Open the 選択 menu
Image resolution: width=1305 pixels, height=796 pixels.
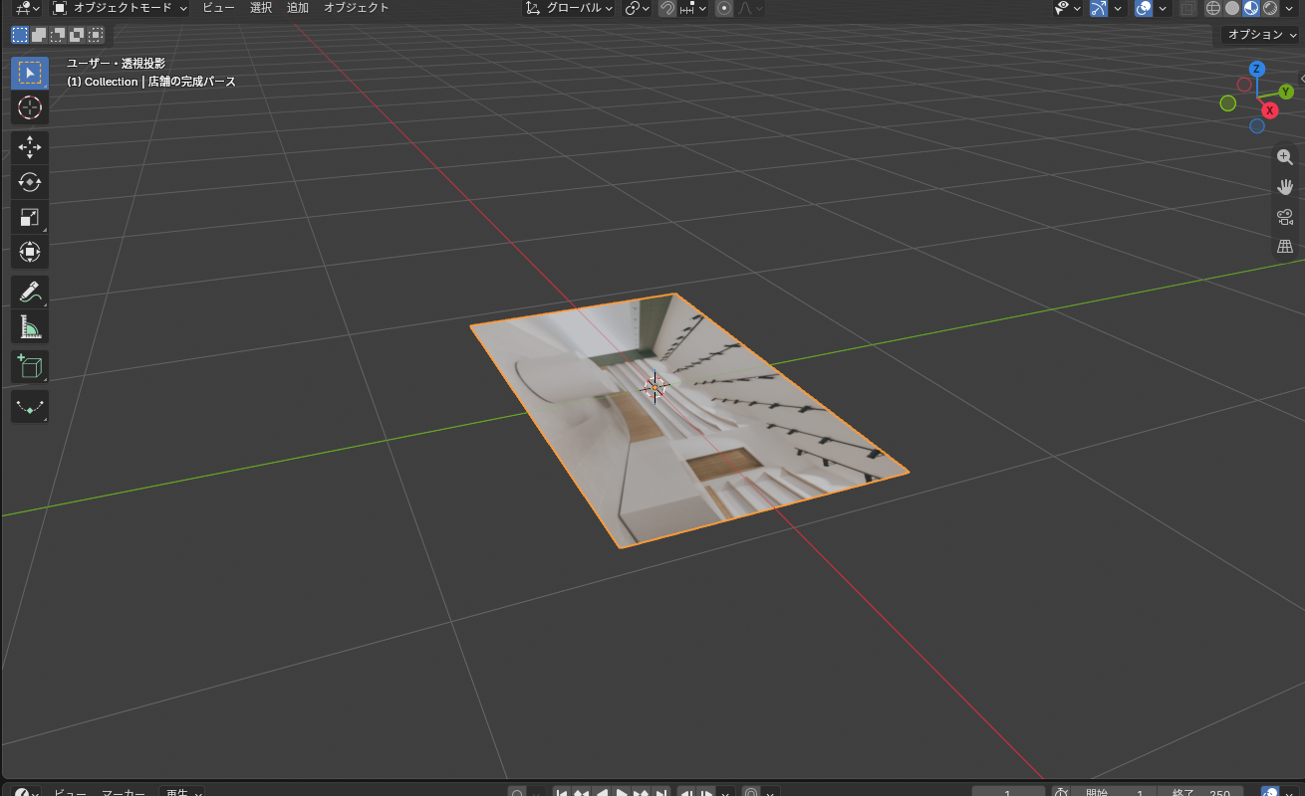[x=261, y=8]
